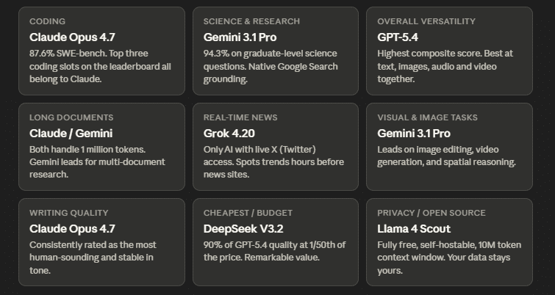555x295 pixels.
Task: Click the REAL-TIME NEWS category label
Action: 239,117
